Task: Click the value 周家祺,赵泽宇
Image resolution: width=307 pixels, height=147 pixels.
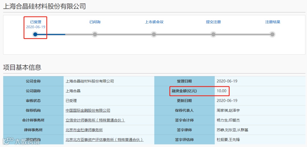Action: click(x=228, y=111)
